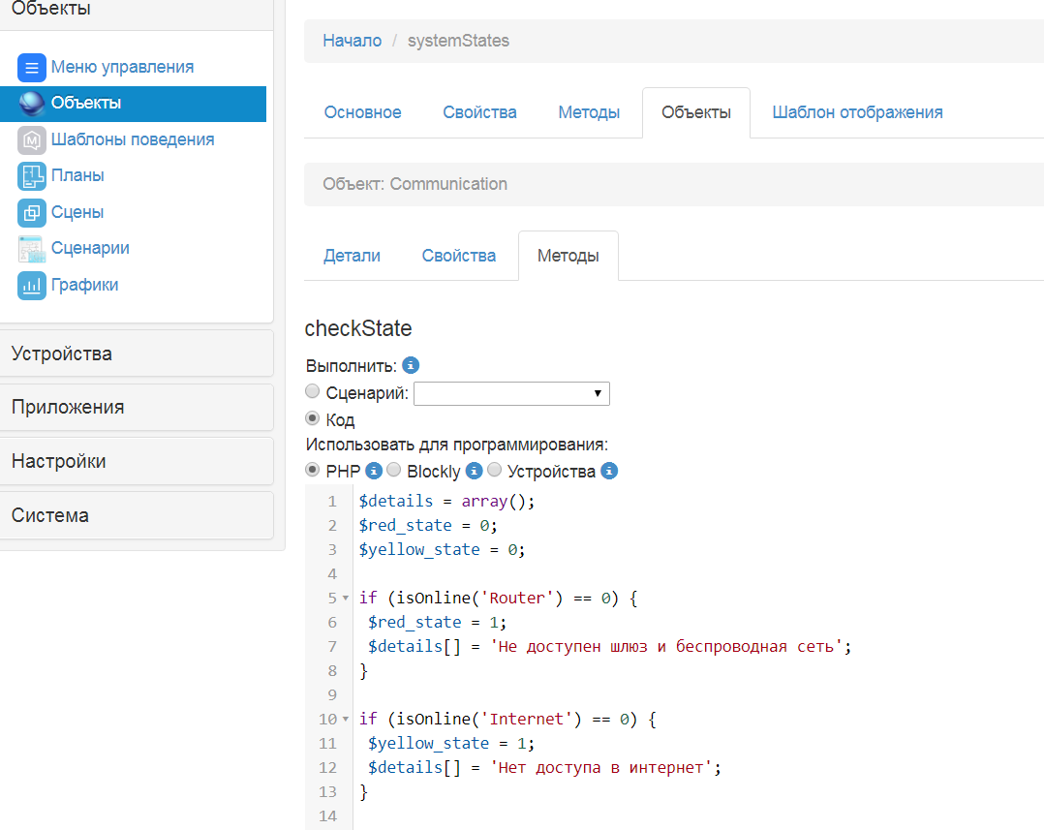This screenshot has height=830, width=1044.
Task: Select the Код radio button
Action: [313, 419]
